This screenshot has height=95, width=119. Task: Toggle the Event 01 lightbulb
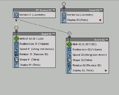(x=54, y=34)
